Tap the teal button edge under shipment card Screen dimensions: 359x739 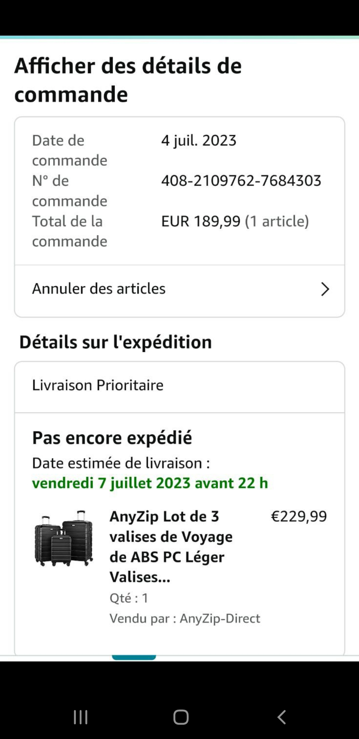coord(134,657)
